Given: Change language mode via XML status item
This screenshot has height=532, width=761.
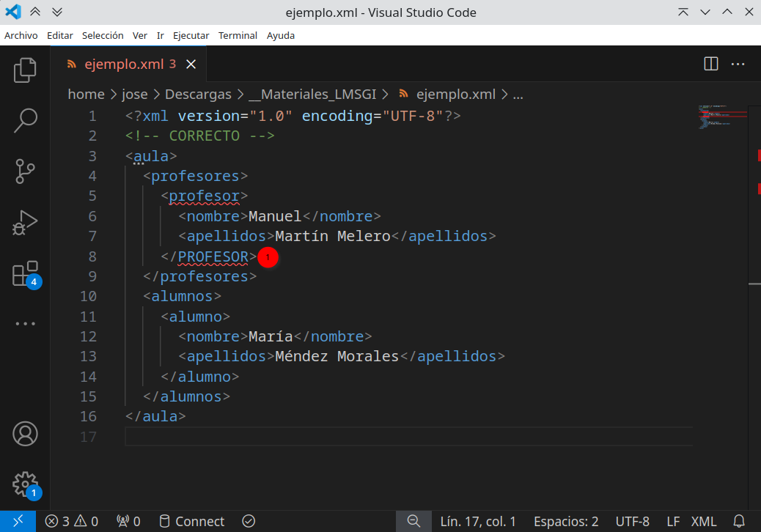Looking at the screenshot, I should click(704, 521).
